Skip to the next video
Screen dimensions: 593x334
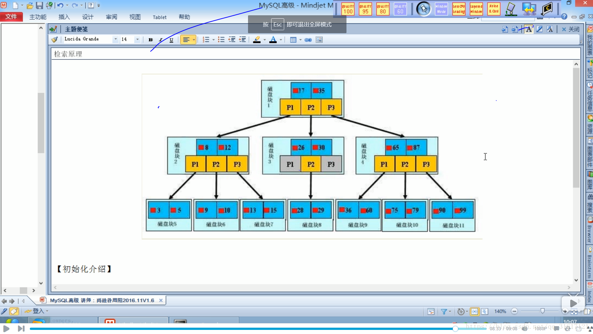coord(21,328)
